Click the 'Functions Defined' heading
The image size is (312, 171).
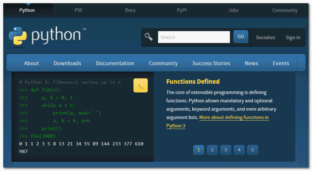coord(193,82)
